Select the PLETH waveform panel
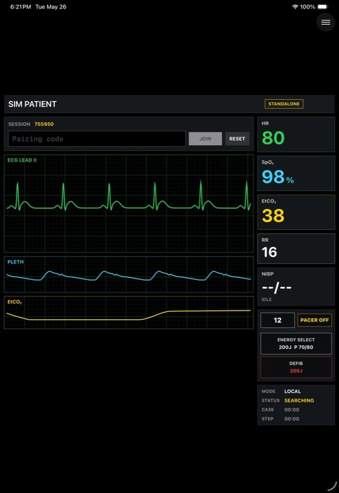This screenshot has width=339, height=493. point(129,274)
